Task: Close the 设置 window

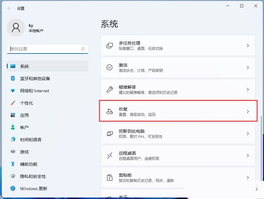Action: point(255,6)
